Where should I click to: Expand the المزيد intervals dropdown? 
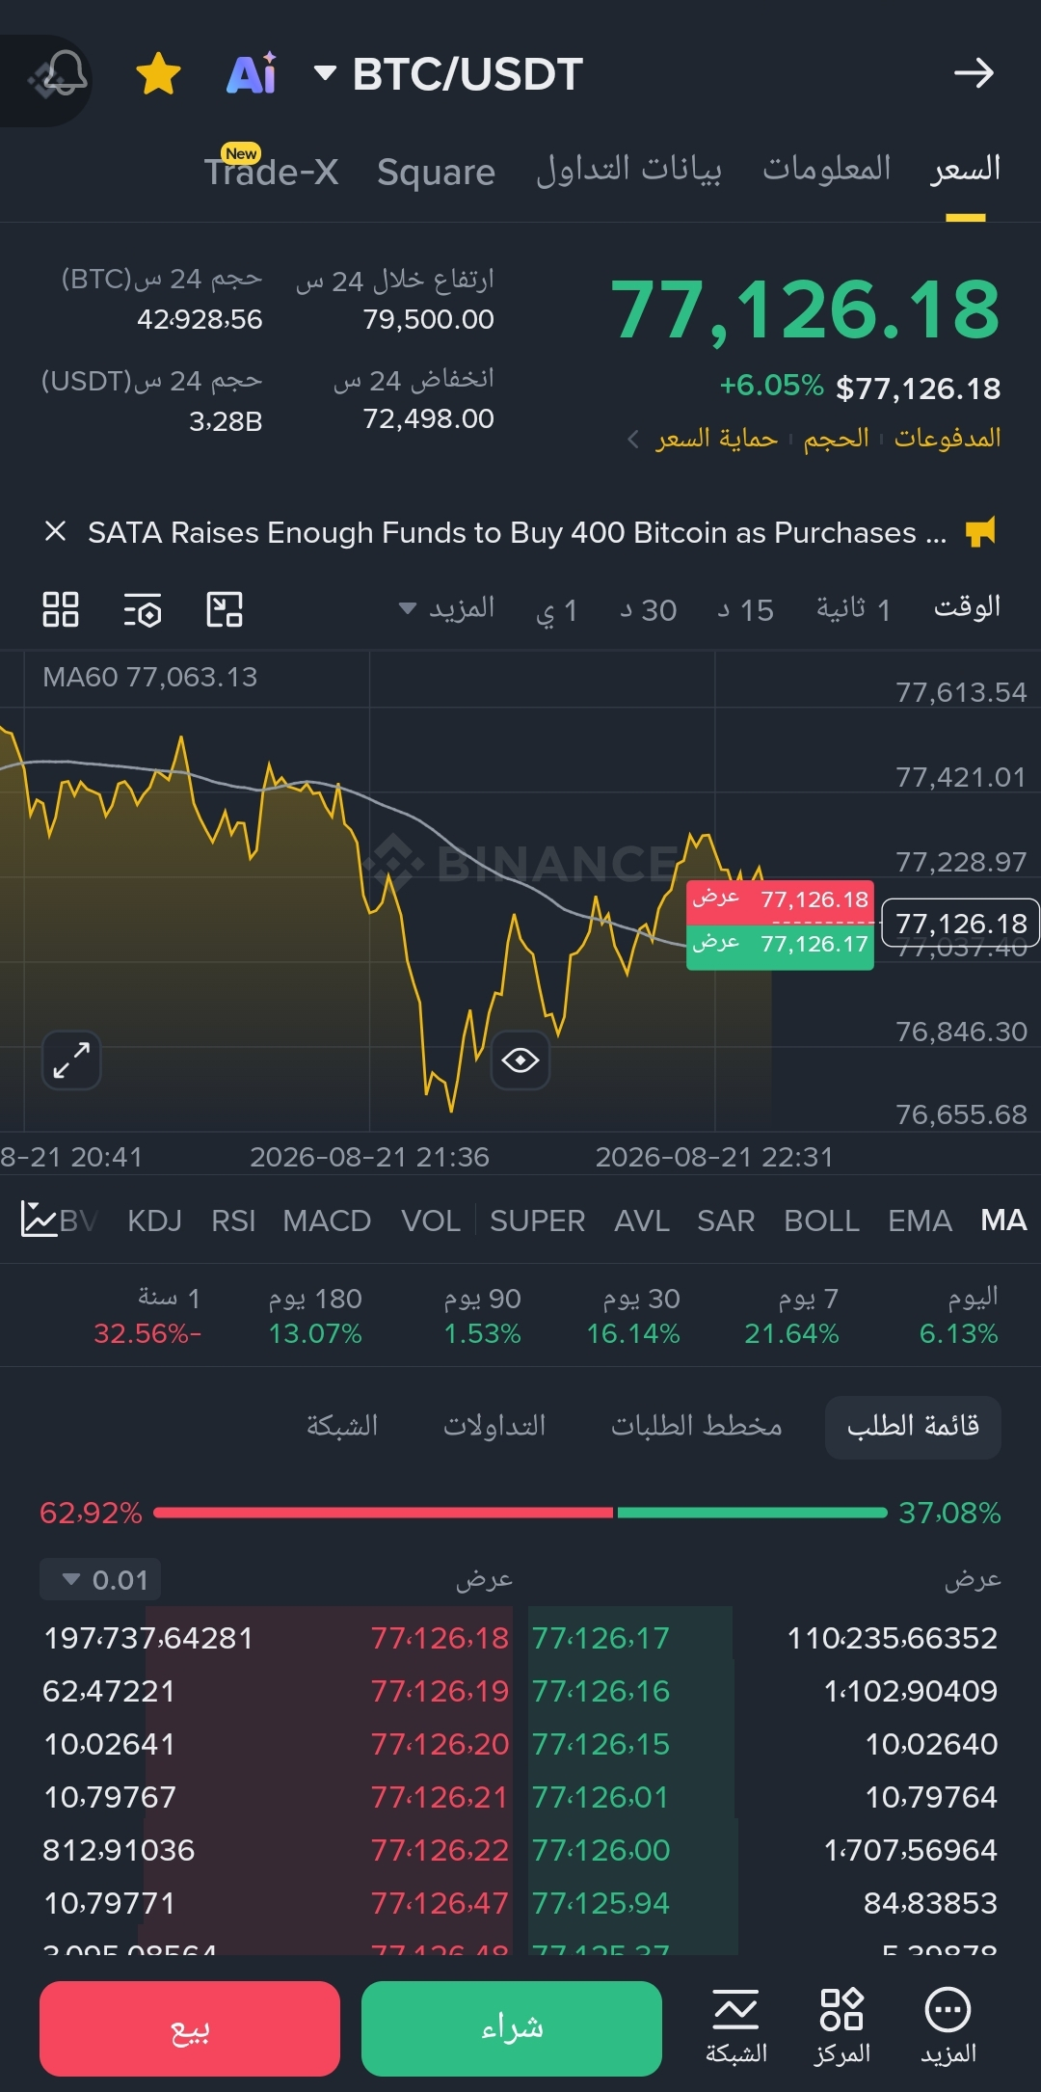tap(446, 609)
